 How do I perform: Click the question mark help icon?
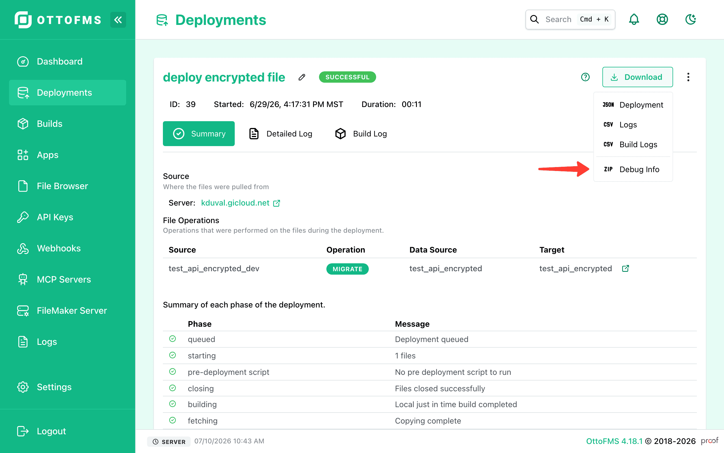(585, 77)
